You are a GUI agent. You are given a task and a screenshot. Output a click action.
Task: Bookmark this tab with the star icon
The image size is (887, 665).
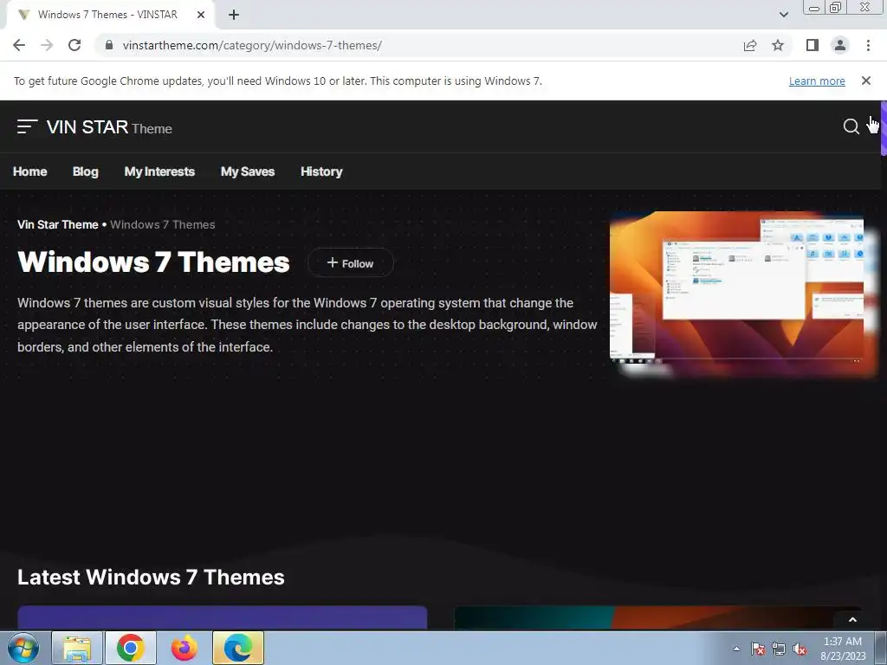point(778,45)
